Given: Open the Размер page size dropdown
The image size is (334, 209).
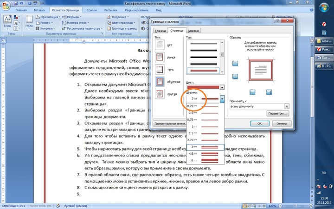Looking at the screenshot, I should point(45,23).
